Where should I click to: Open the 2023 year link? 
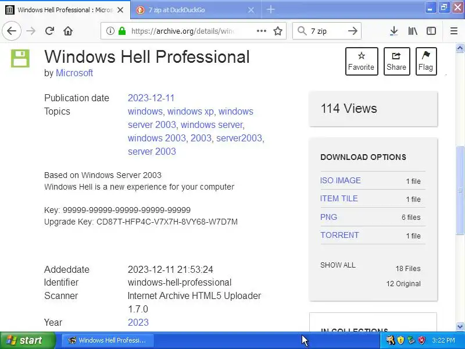[x=138, y=322]
